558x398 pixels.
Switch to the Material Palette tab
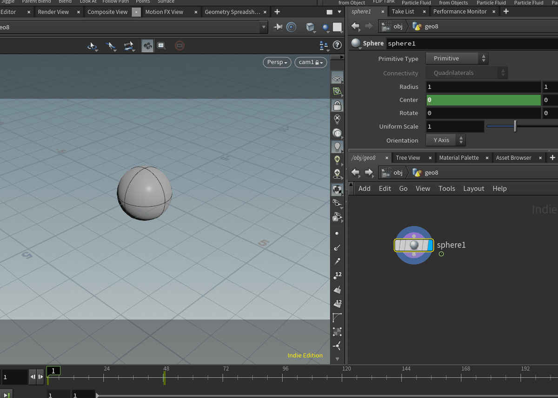click(458, 158)
